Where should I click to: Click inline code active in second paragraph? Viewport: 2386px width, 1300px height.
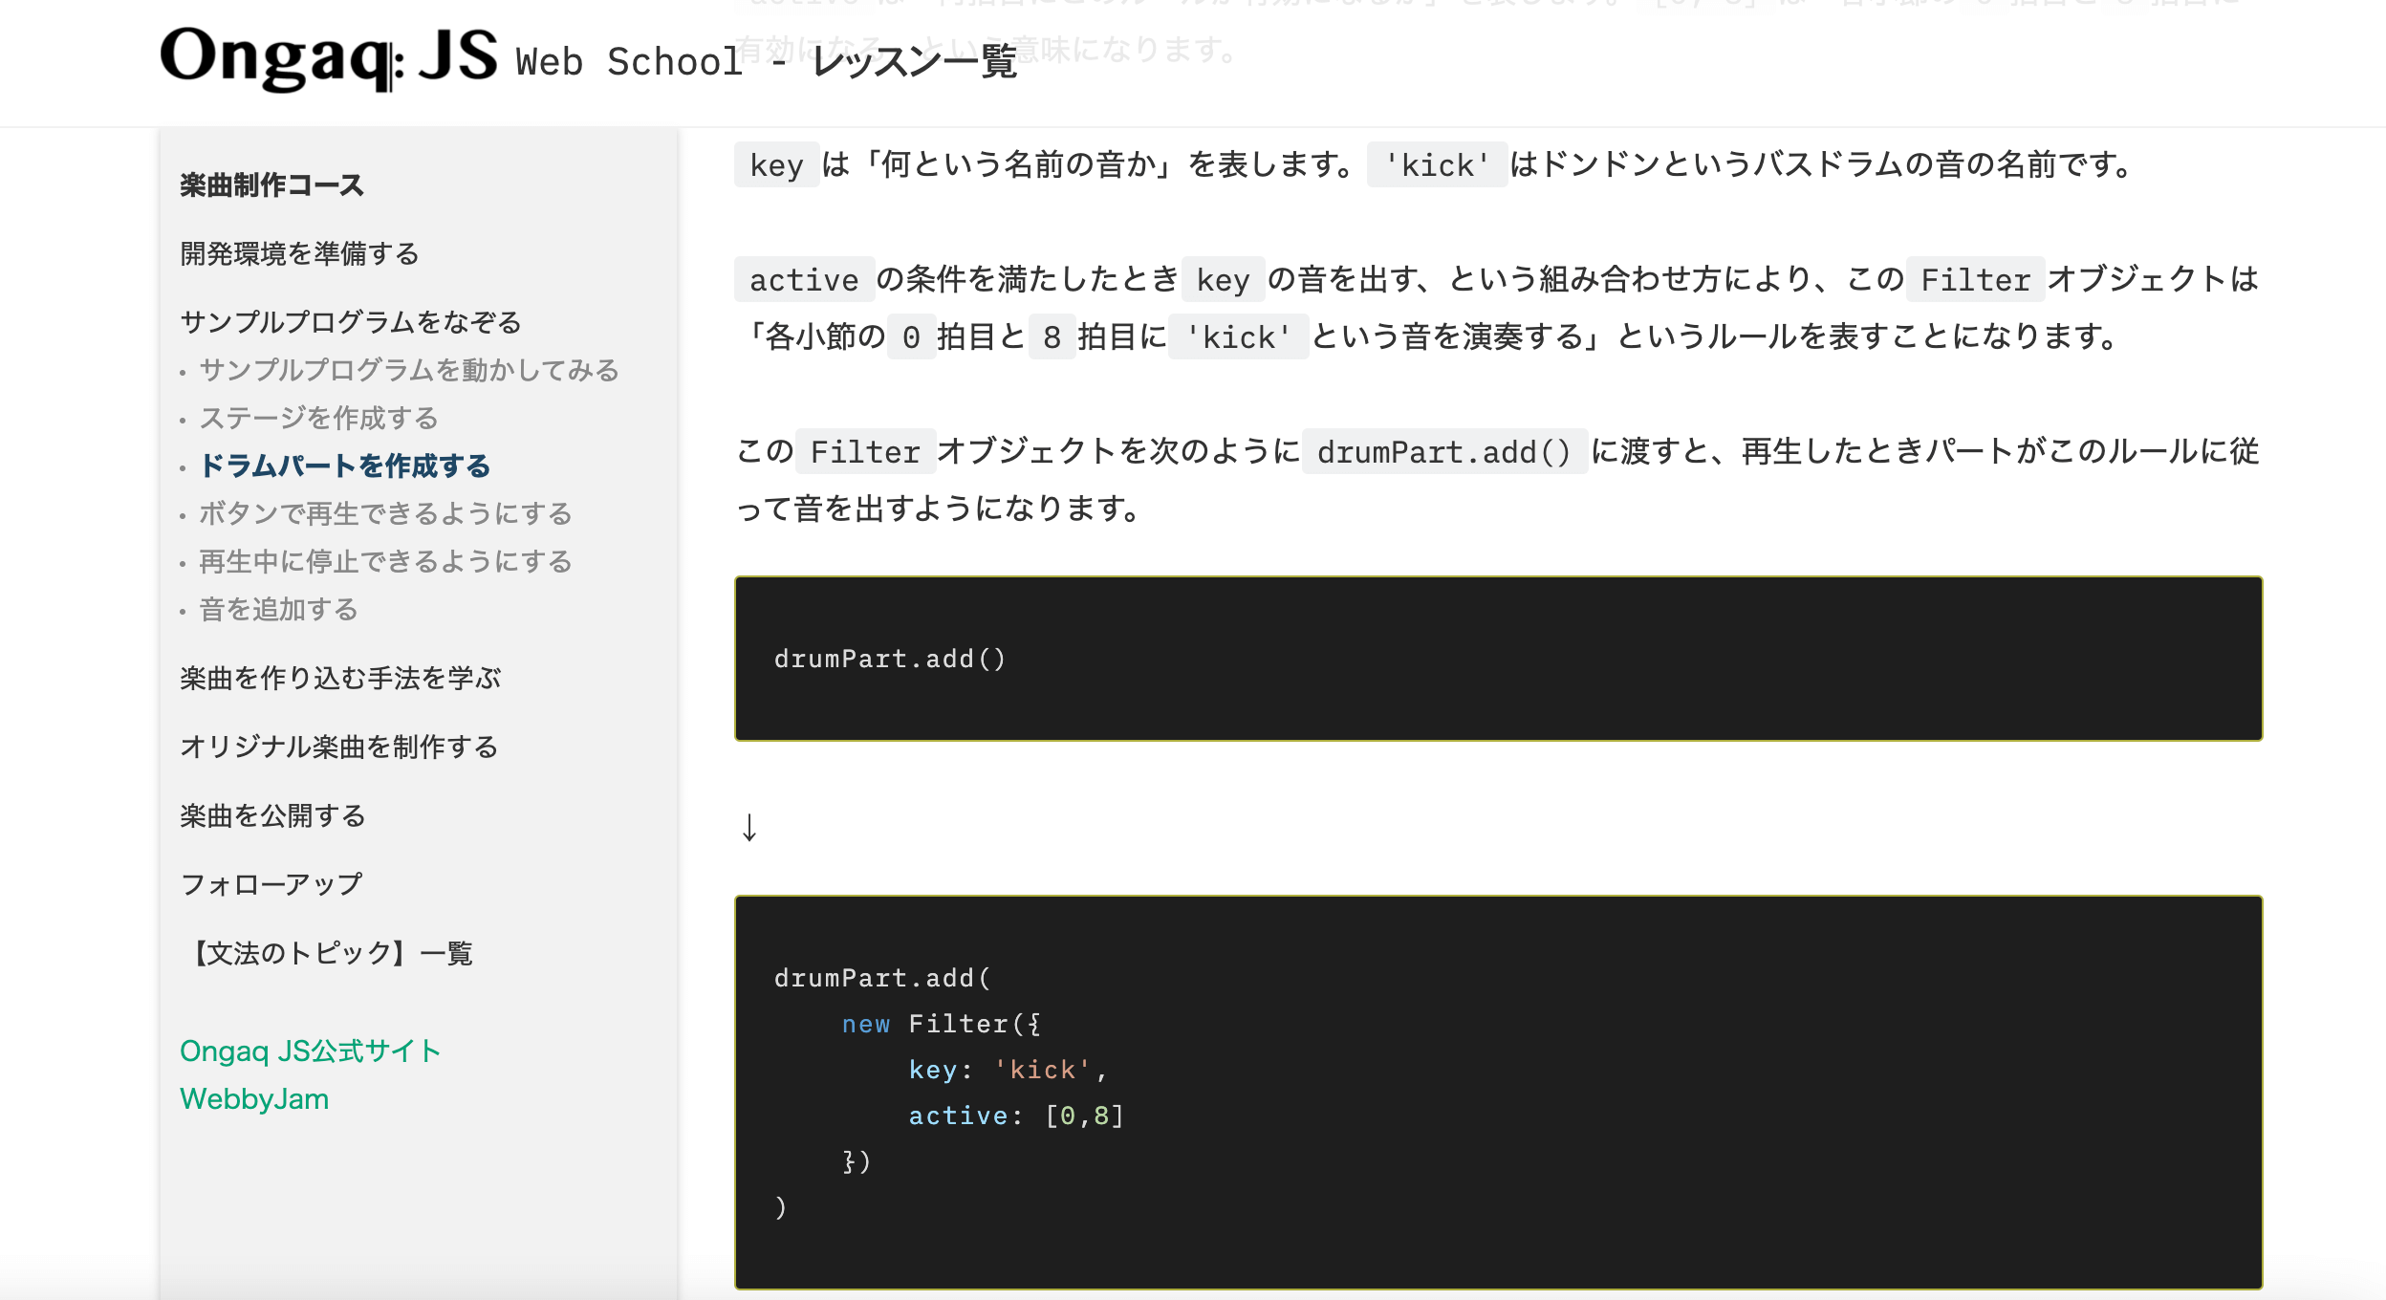804,279
